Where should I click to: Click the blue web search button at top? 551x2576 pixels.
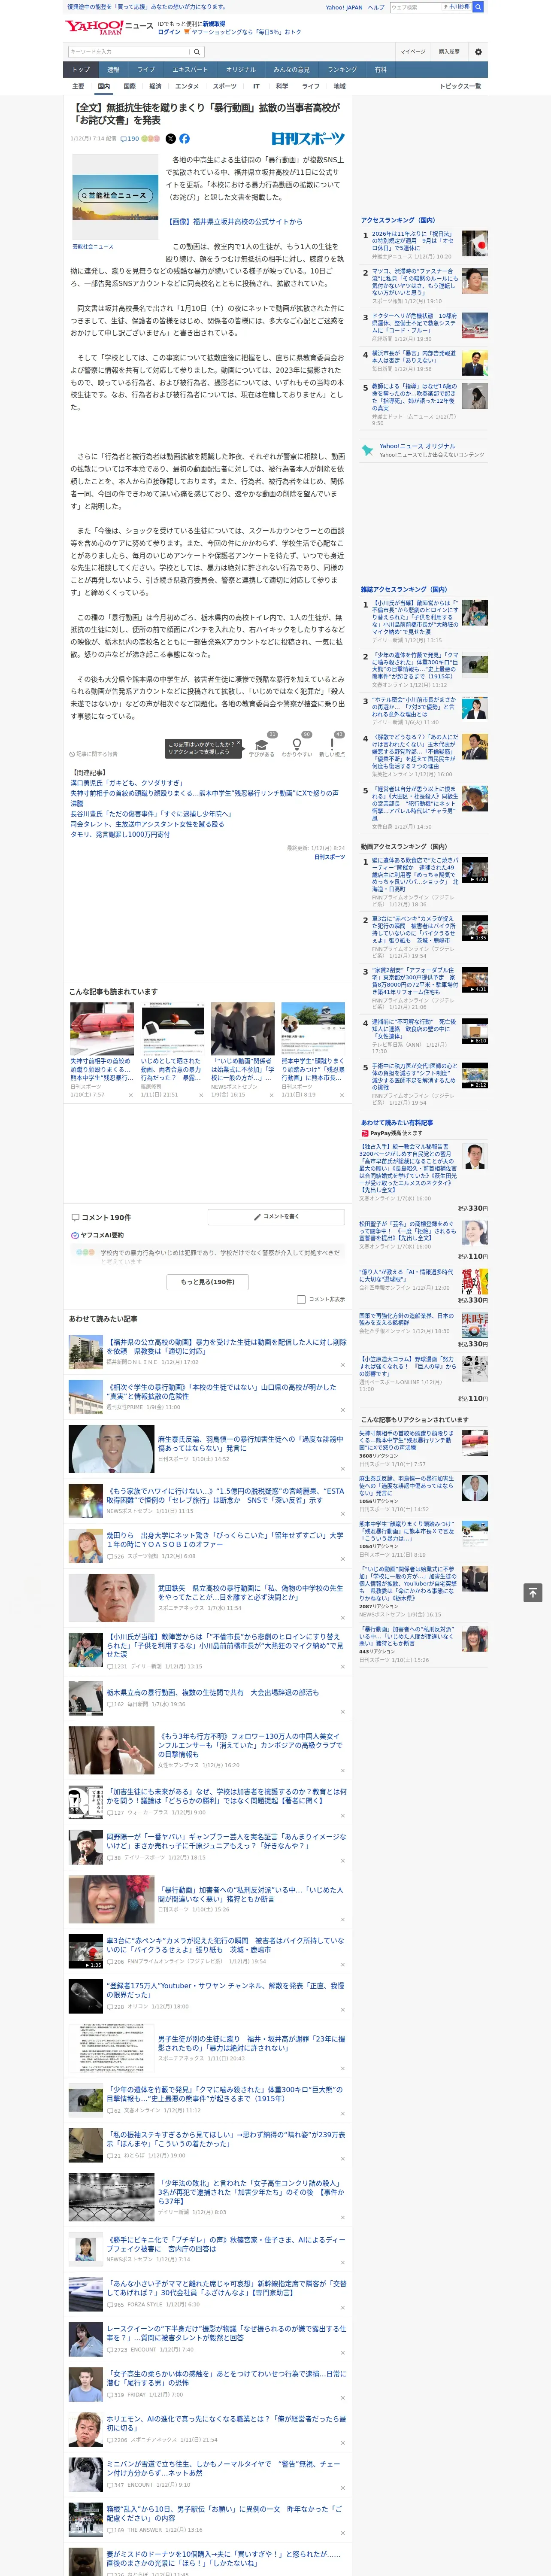pyautogui.click(x=478, y=7)
